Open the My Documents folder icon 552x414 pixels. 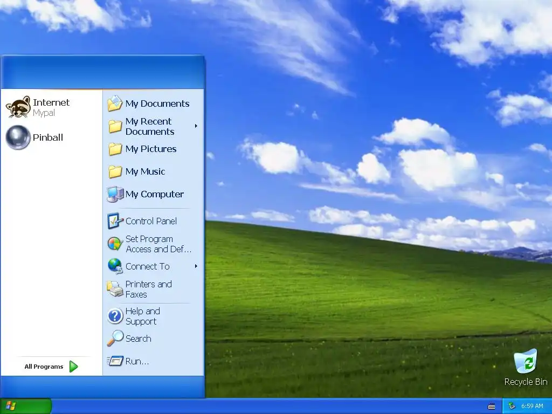coord(115,103)
